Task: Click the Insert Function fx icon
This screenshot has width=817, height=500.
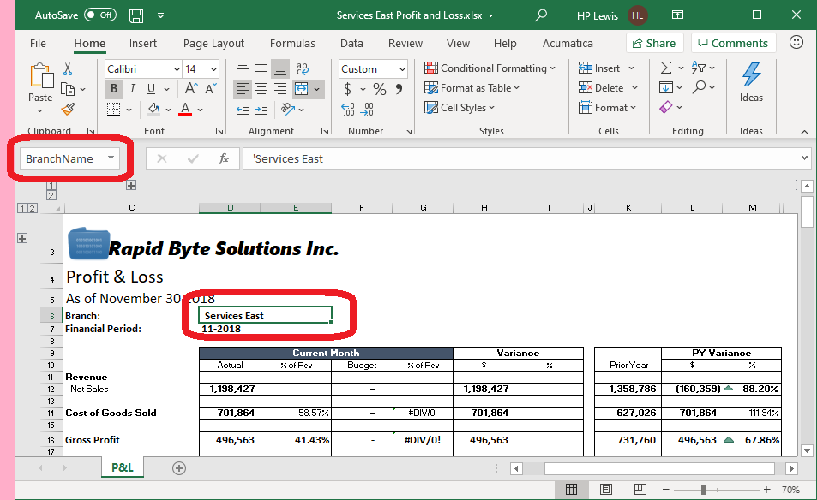Action: click(224, 158)
